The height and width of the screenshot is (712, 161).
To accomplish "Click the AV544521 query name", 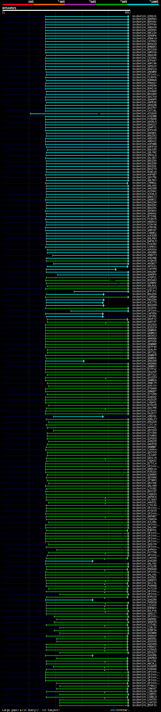I will (x=9, y=8).
